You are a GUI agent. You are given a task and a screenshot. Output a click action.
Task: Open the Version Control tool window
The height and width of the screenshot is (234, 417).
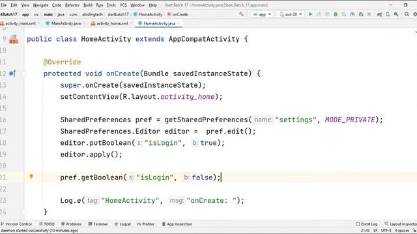pyautogui.click(x=16, y=224)
